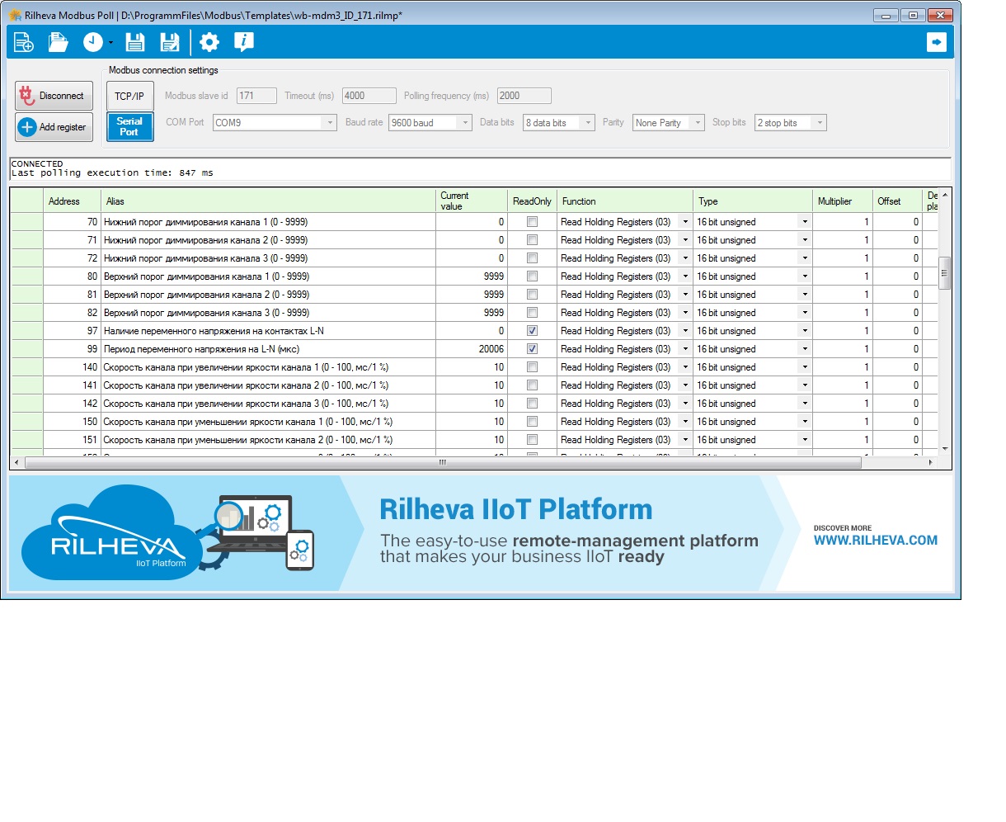Expand the recent files arrow beside clock
This screenshot has width=1006, height=822.
[110, 43]
